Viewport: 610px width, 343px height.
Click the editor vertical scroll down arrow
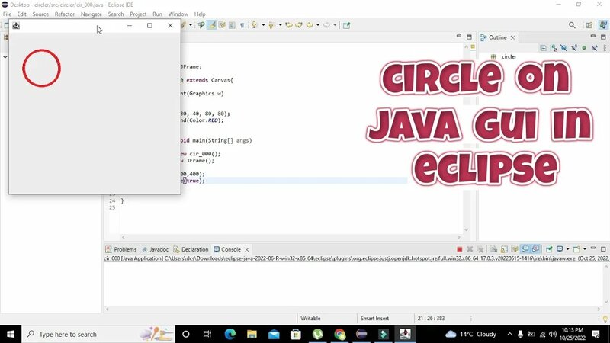466,230
